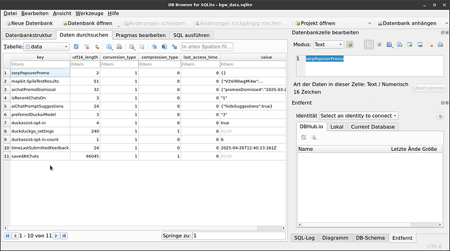
Task: Go to the first page of records
Action: 7,235
